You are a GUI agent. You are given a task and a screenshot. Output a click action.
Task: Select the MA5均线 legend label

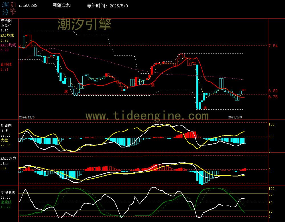(x=7, y=35)
